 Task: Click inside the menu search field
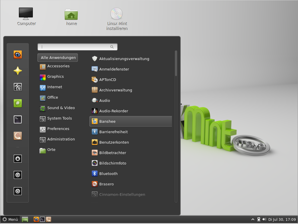pyautogui.click(x=76, y=47)
